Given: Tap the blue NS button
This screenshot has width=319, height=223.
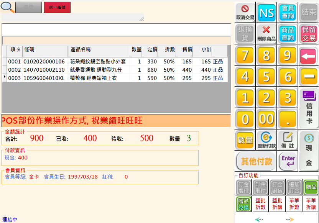Looking at the screenshot, I should point(267,12).
